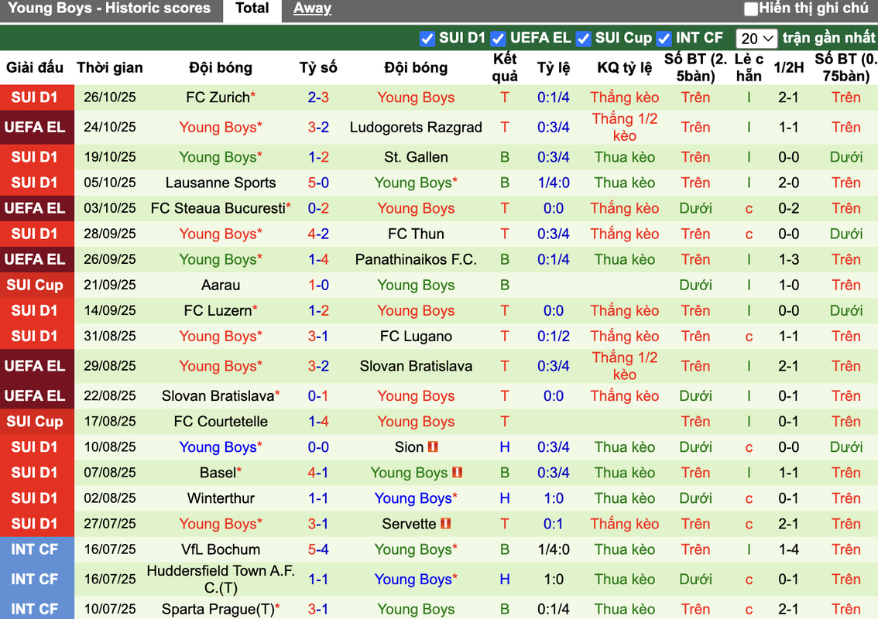Viewport: 878px width, 619px height.
Task: Click result B in St. Gallen row
Action: (x=505, y=157)
